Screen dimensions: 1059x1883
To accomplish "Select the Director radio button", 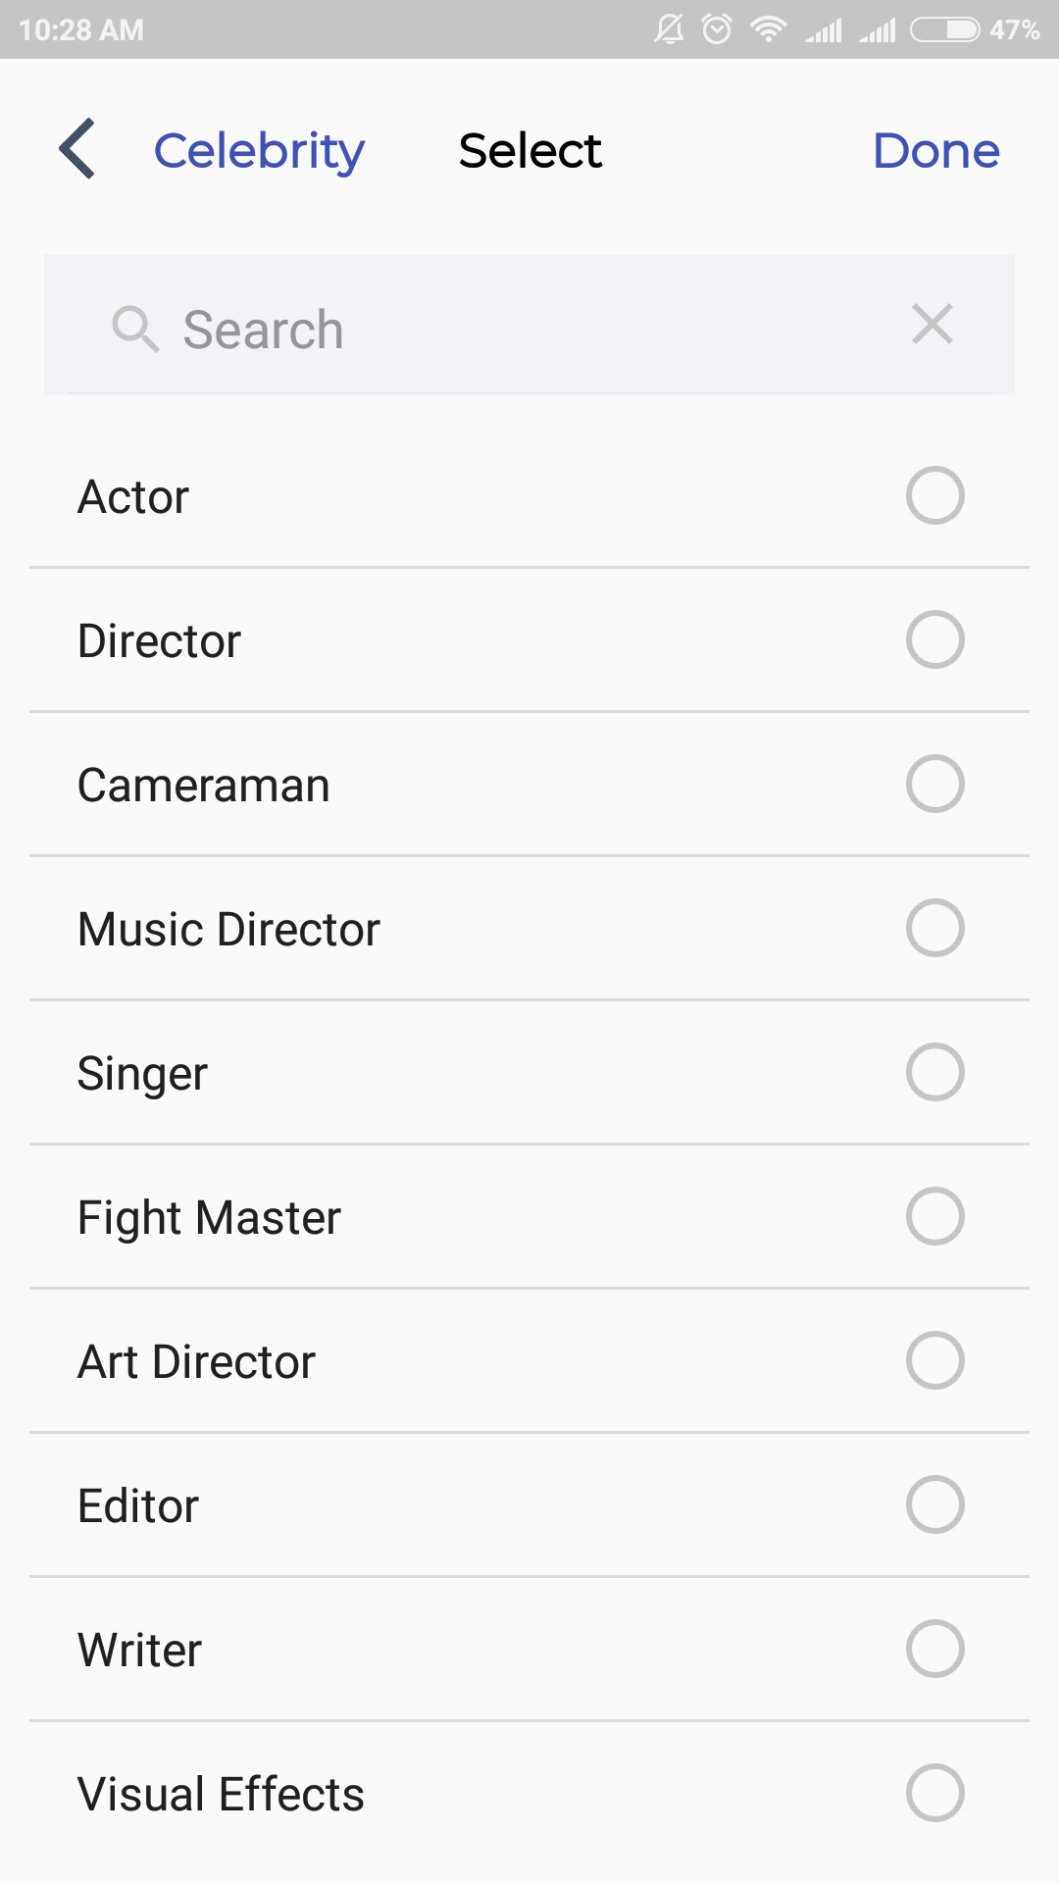I will (x=934, y=639).
